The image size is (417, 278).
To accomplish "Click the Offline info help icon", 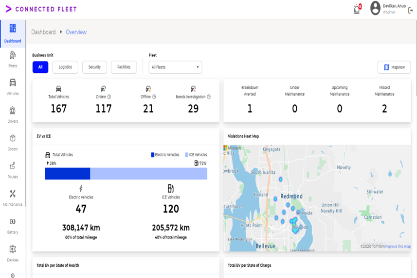I will (154, 97).
